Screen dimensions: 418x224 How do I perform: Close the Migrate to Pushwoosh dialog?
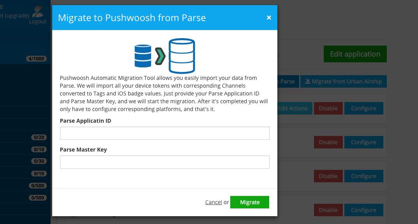pyautogui.click(x=269, y=18)
